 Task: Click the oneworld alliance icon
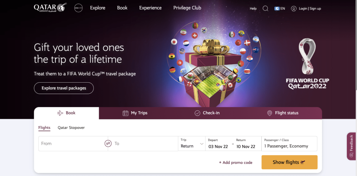pos(78,8)
